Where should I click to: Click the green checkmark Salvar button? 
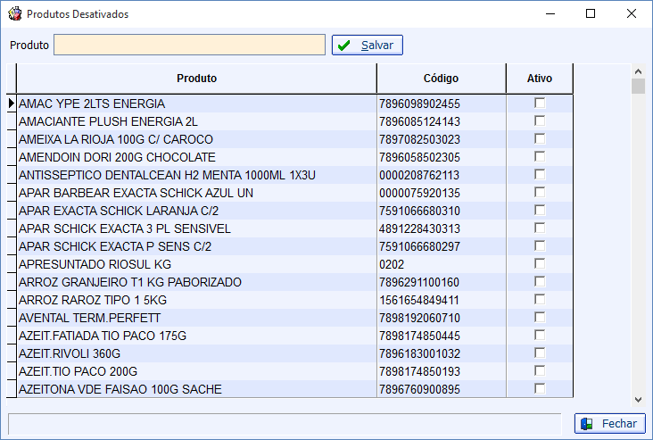click(x=368, y=45)
